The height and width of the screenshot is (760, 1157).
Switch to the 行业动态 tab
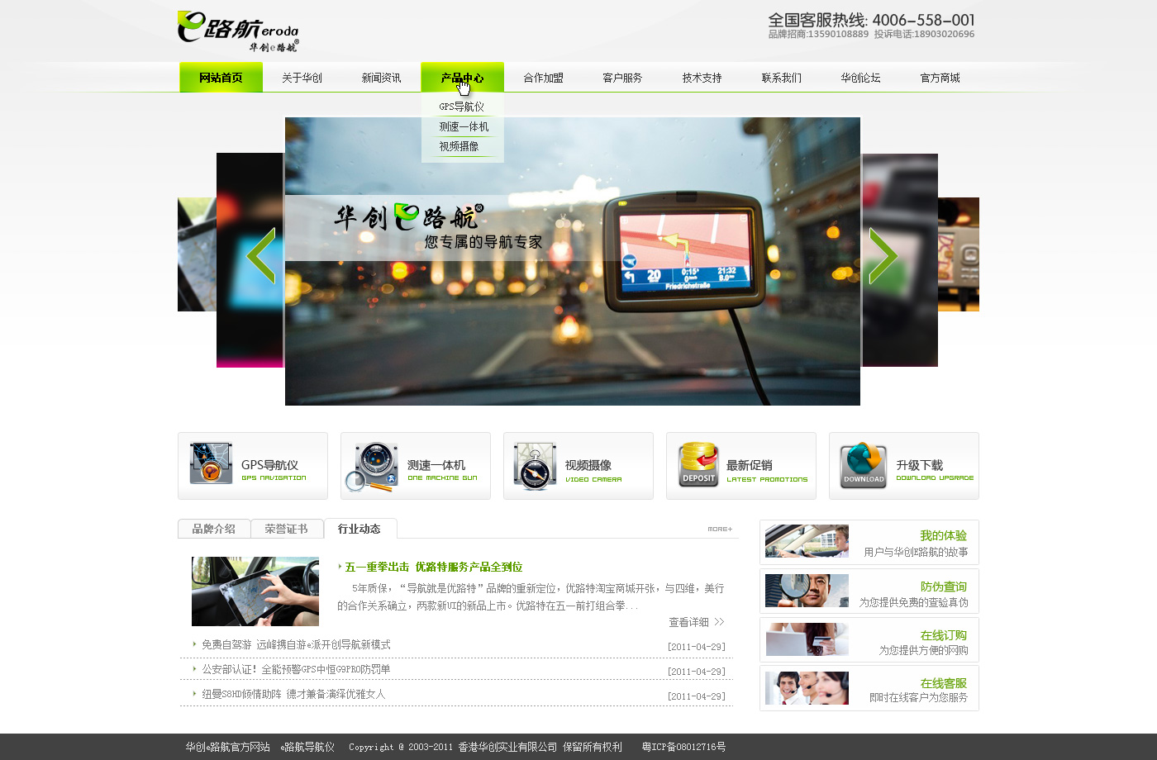359,529
